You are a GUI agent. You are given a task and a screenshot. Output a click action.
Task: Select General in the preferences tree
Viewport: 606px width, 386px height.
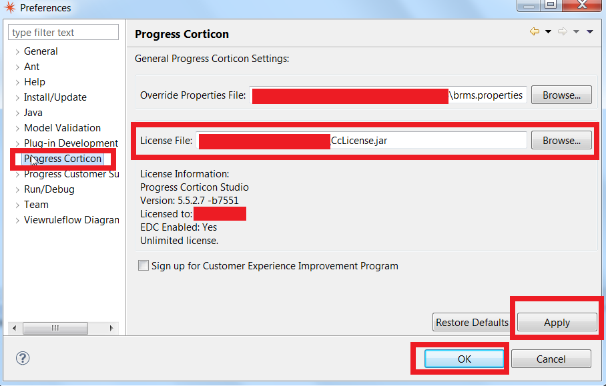tap(41, 51)
